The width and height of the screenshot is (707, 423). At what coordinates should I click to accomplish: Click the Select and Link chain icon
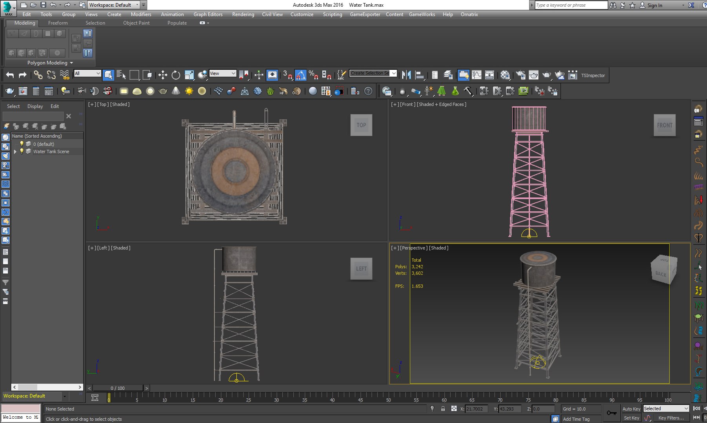click(x=38, y=75)
